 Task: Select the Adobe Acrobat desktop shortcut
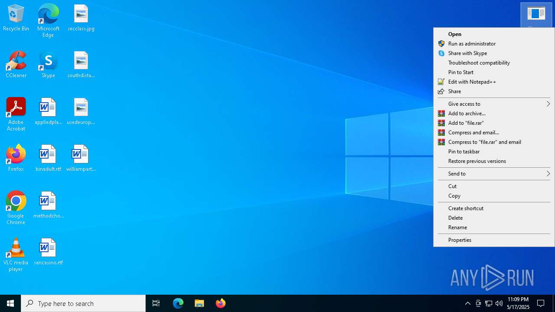16,114
